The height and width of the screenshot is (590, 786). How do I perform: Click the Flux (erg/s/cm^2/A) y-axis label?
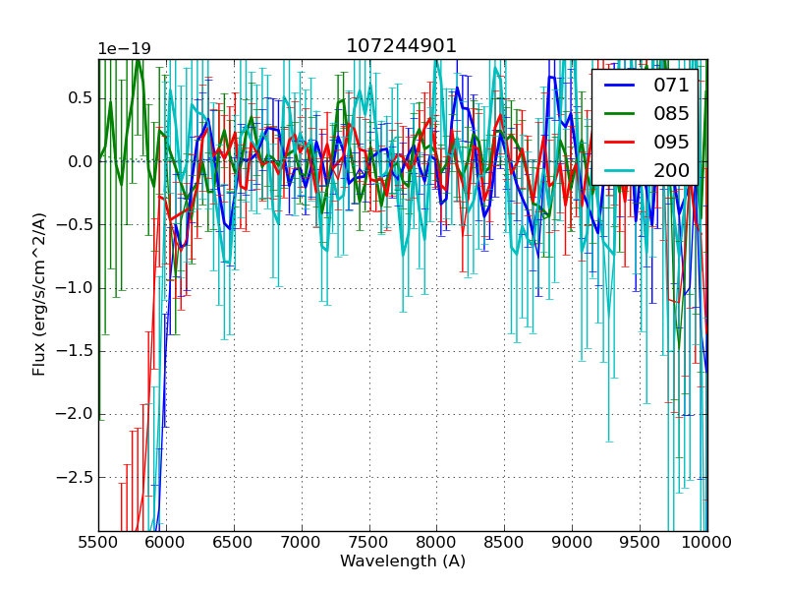point(39,295)
